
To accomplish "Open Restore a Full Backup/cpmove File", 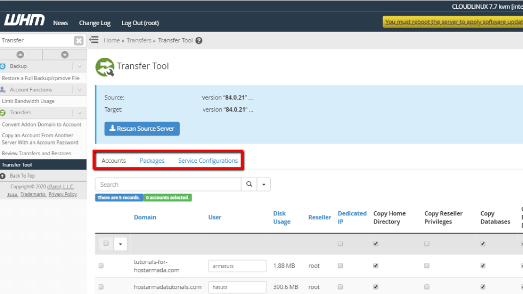I will (x=41, y=78).
